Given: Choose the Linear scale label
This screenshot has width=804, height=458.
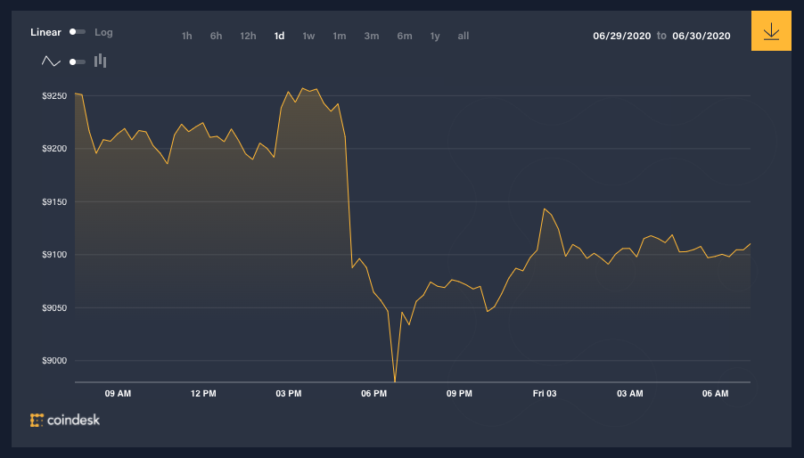Looking at the screenshot, I should click(x=45, y=32).
